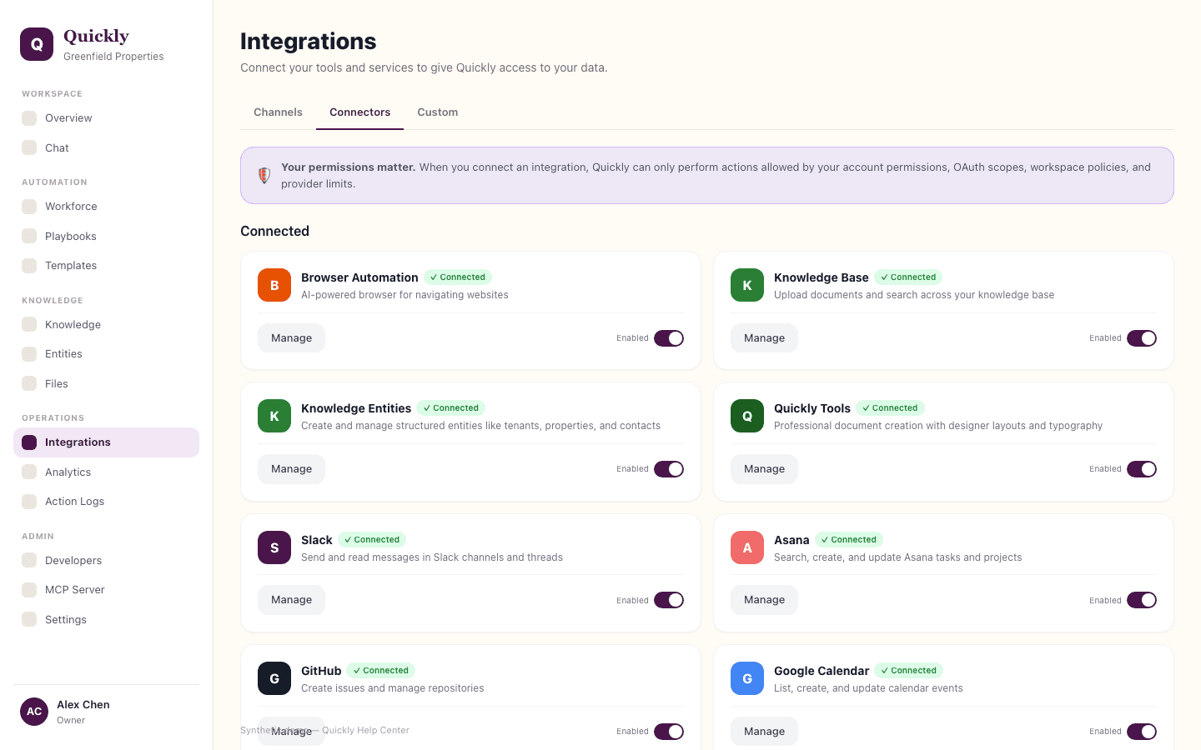Switch off the Google Calendar toggle

(x=1142, y=732)
